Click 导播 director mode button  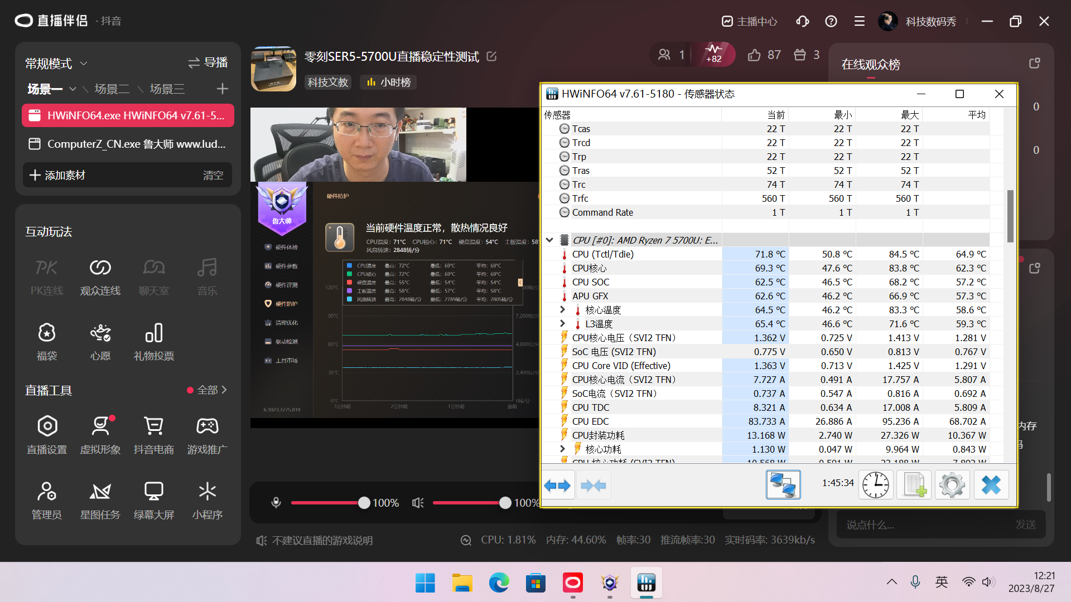[208, 62]
